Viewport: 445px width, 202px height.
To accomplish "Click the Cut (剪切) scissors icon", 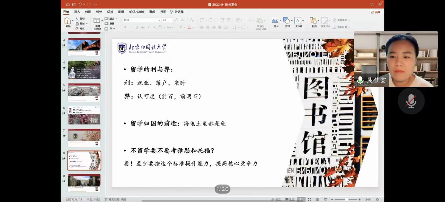I will pos(77,19).
